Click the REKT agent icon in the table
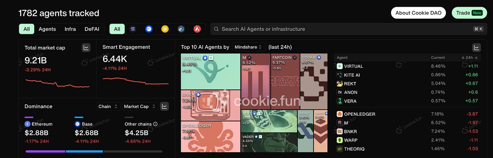493x158 pixels. [x=340, y=84]
